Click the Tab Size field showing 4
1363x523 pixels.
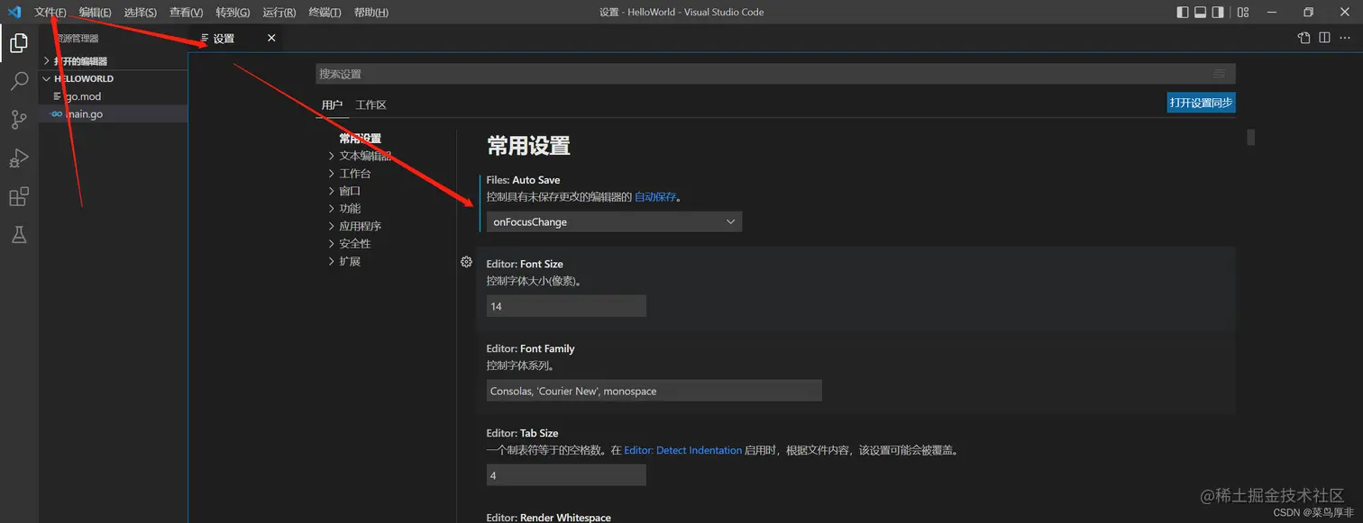tap(566, 475)
